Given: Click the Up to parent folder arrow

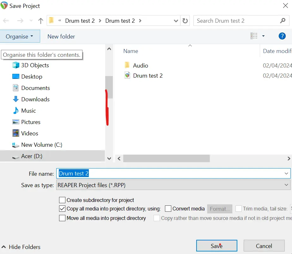Looking at the screenshot, I should click(40, 21).
